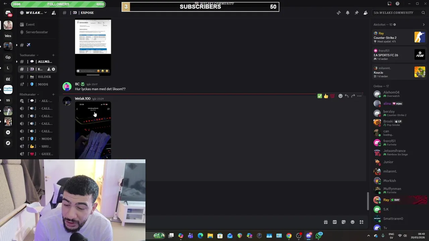429x241 pixels.
Task: Open the MODS text channel
Action: (x=37, y=84)
